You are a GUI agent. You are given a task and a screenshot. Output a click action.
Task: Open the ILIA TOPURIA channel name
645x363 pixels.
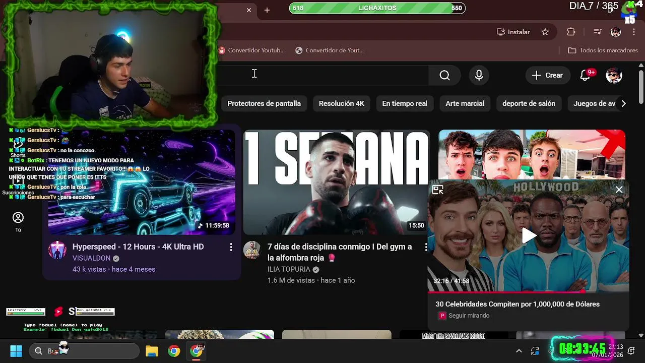[289, 270]
